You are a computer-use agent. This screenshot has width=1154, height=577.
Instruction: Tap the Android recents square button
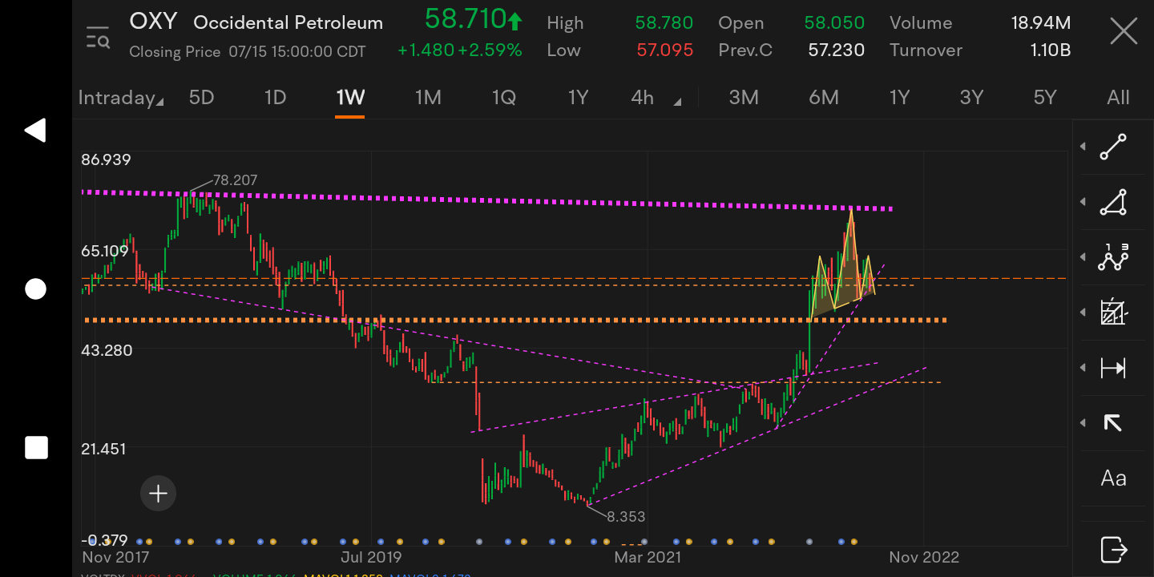(36, 448)
